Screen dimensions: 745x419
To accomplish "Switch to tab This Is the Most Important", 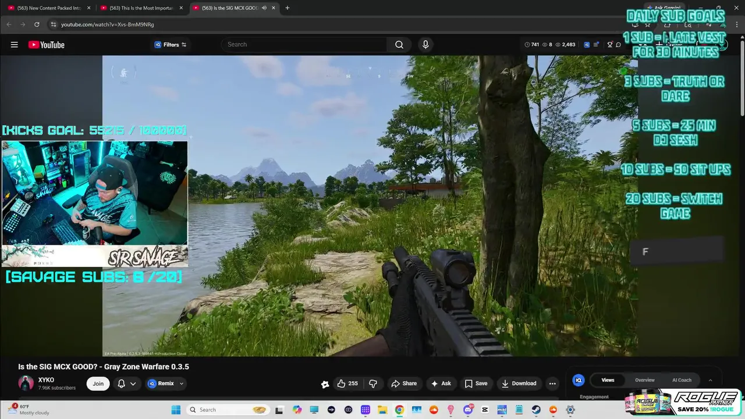I will coord(141,8).
